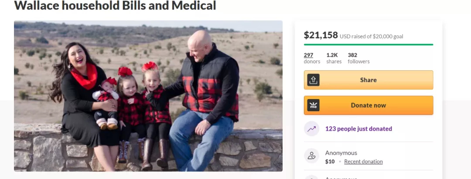Click the family campaign photo
Screen dimensions: 471x179
point(148,96)
